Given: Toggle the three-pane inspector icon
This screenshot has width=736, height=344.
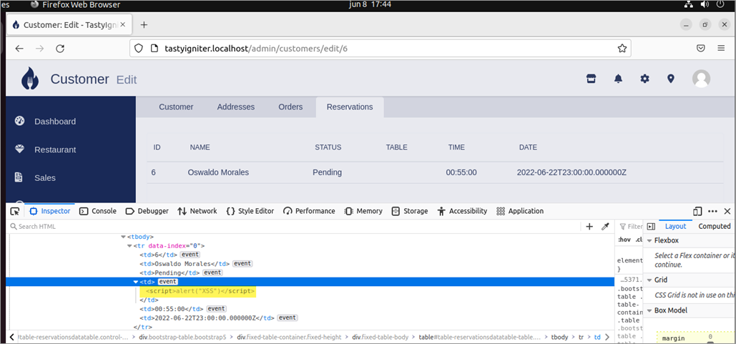Looking at the screenshot, I should click(651, 226).
